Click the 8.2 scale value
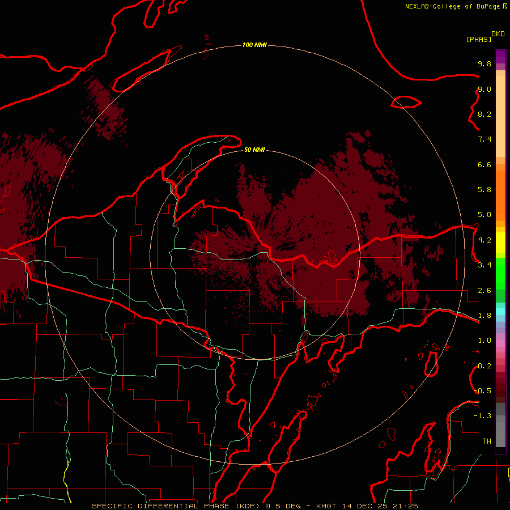 click(484, 114)
